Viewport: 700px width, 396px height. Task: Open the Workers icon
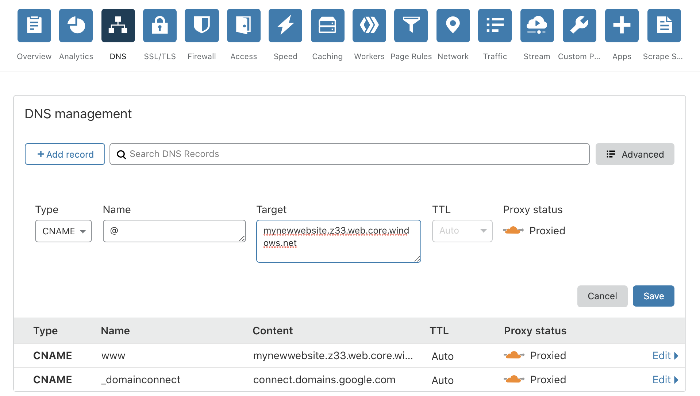(x=369, y=26)
